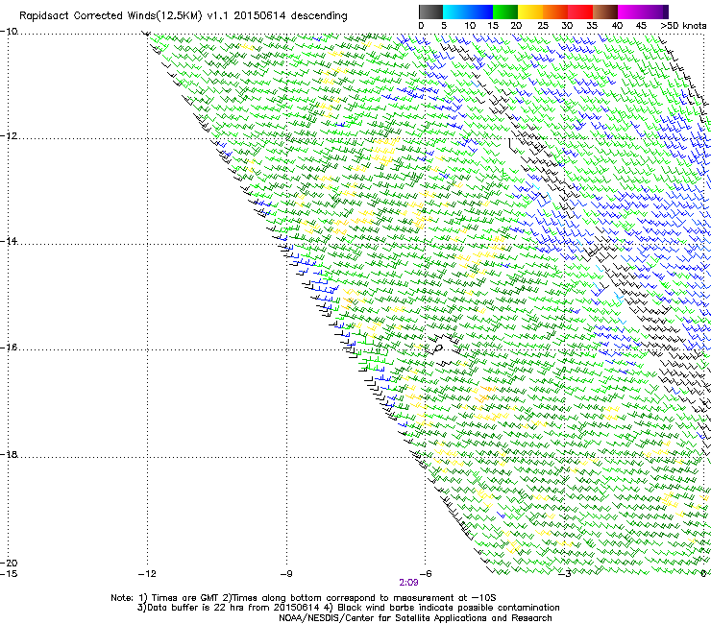This screenshot has height=624, width=711.
Task: Click the NOAA/NESDIS credit line
Action: point(415,618)
